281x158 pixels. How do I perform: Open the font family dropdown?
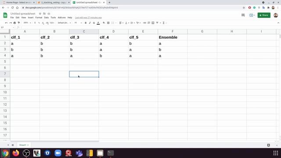[x=65, y=23]
